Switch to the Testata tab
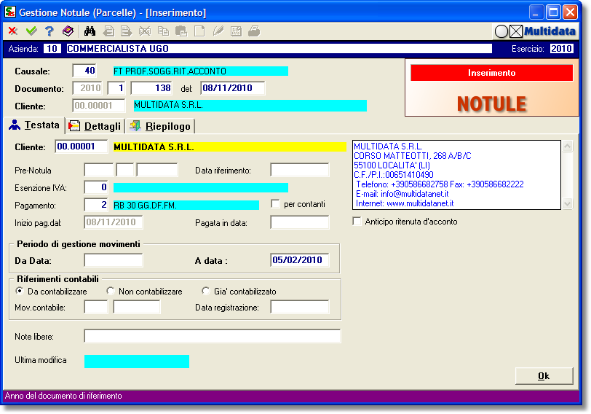Image resolution: width=591 pixels, height=414 pixels. point(35,125)
